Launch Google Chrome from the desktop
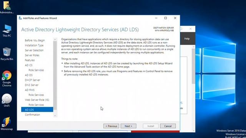The image size is (246, 138). [x=7, y=79]
